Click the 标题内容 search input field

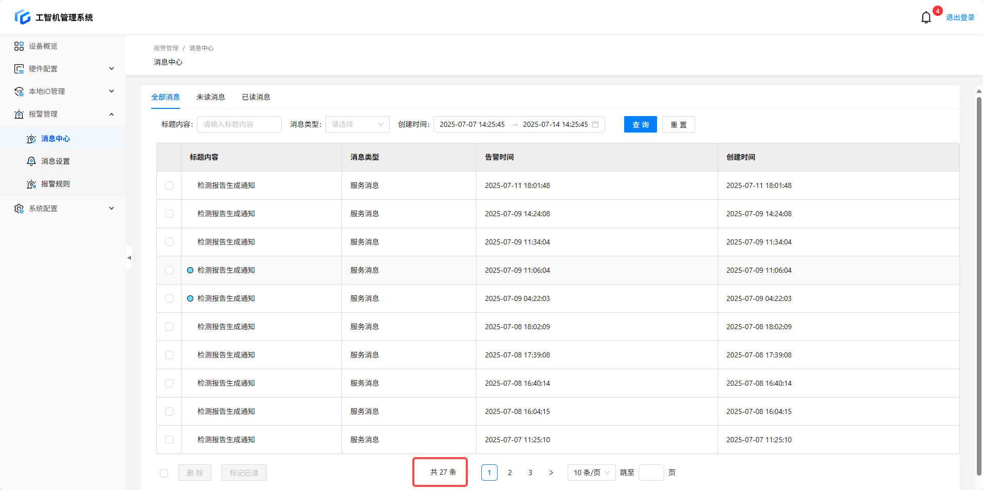[x=239, y=124]
